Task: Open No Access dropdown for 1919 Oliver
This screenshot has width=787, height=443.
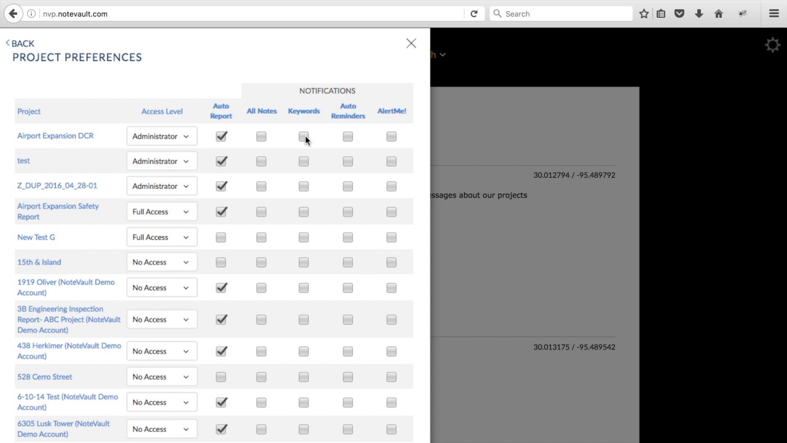Action: tap(162, 288)
